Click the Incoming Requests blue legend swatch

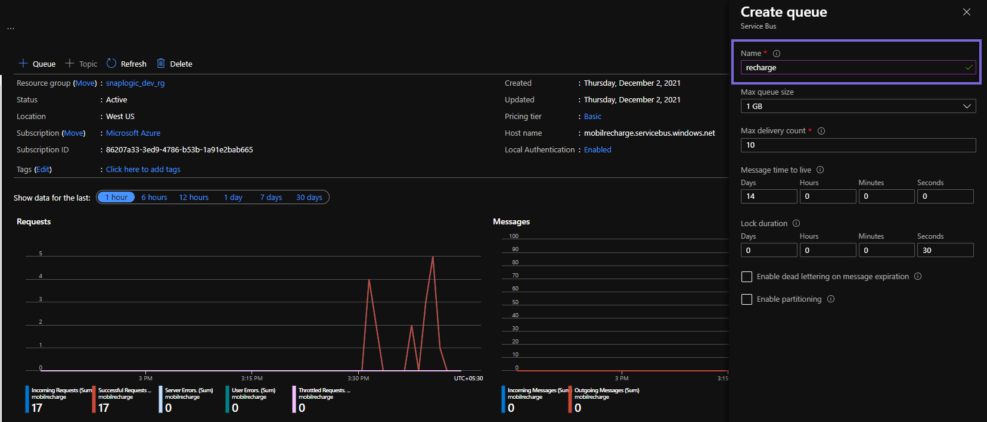coord(27,399)
